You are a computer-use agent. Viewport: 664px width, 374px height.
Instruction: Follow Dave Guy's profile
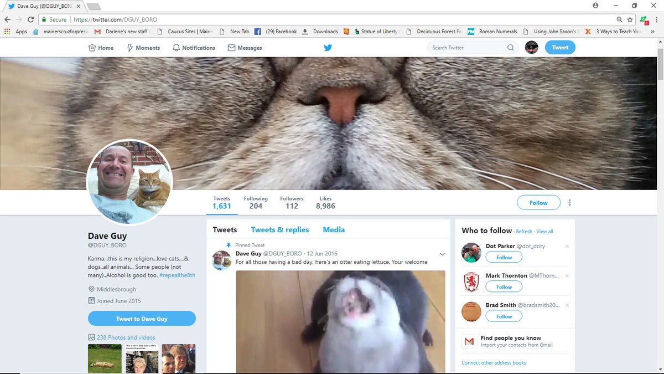tap(538, 203)
